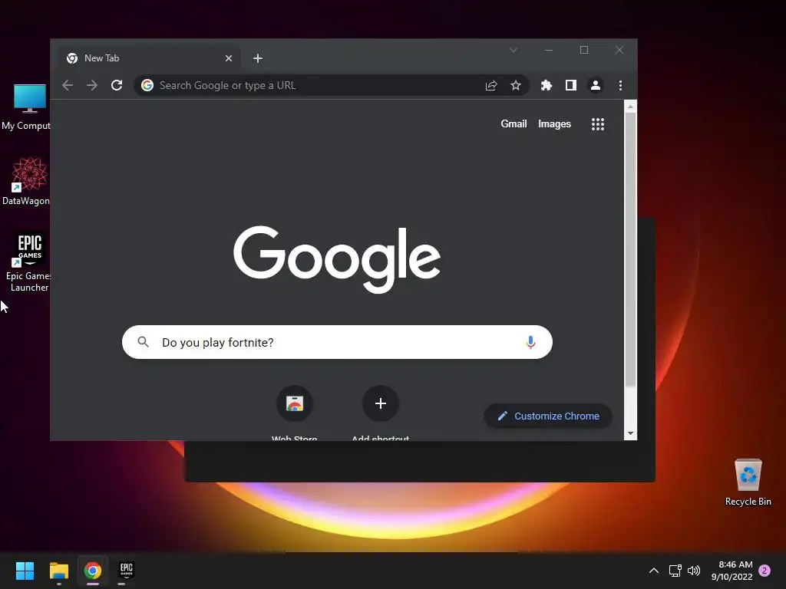Viewport: 786px width, 589px height.
Task: Click the Chrome icon in the taskbar
Action: tap(93, 571)
